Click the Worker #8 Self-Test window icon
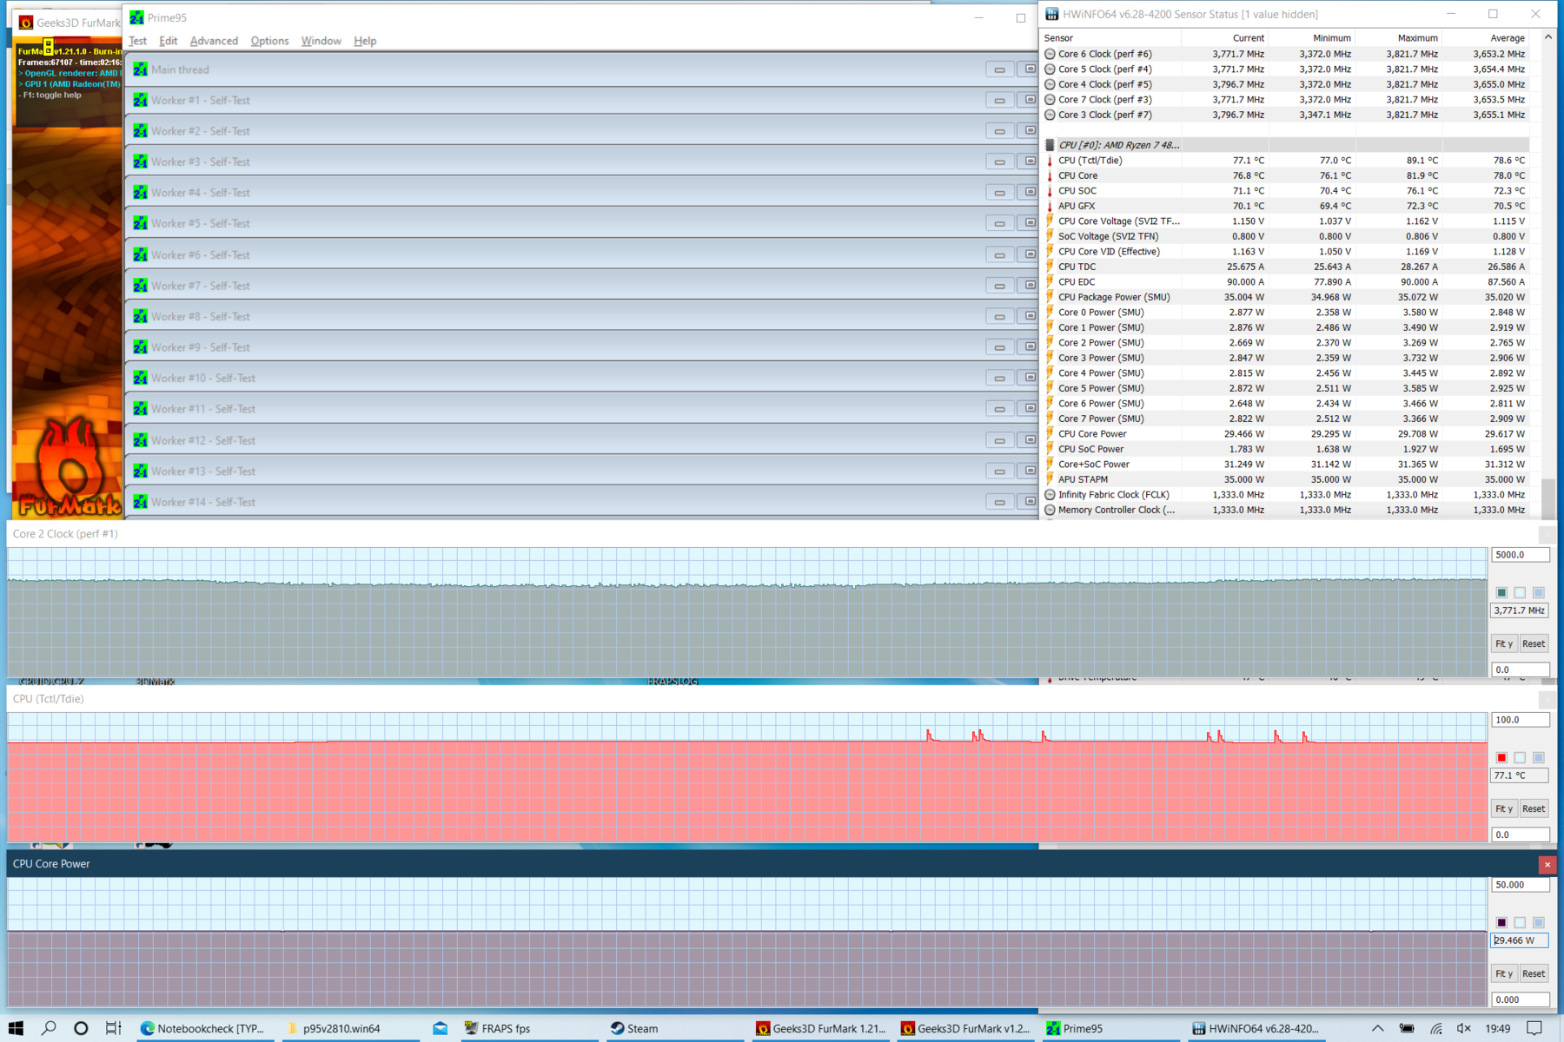The width and height of the screenshot is (1564, 1042). pyautogui.click(x=140, y=316)
